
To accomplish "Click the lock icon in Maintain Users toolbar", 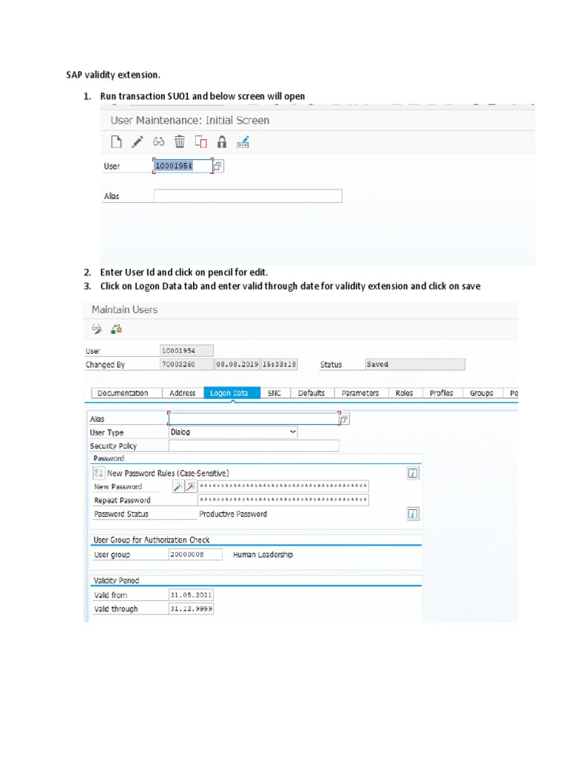I will [116, 329].
